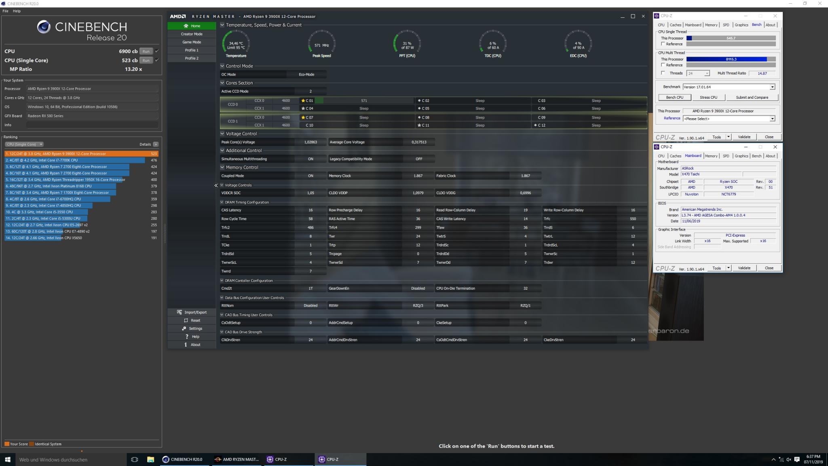Screen dimensions: 828x466
Task: Select dot-marked core C 05
Action: [423, 108]
